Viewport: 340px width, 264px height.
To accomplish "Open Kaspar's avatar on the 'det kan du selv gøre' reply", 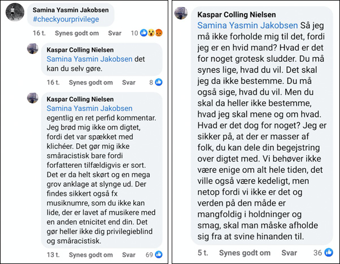I will (x=33, y=48).
